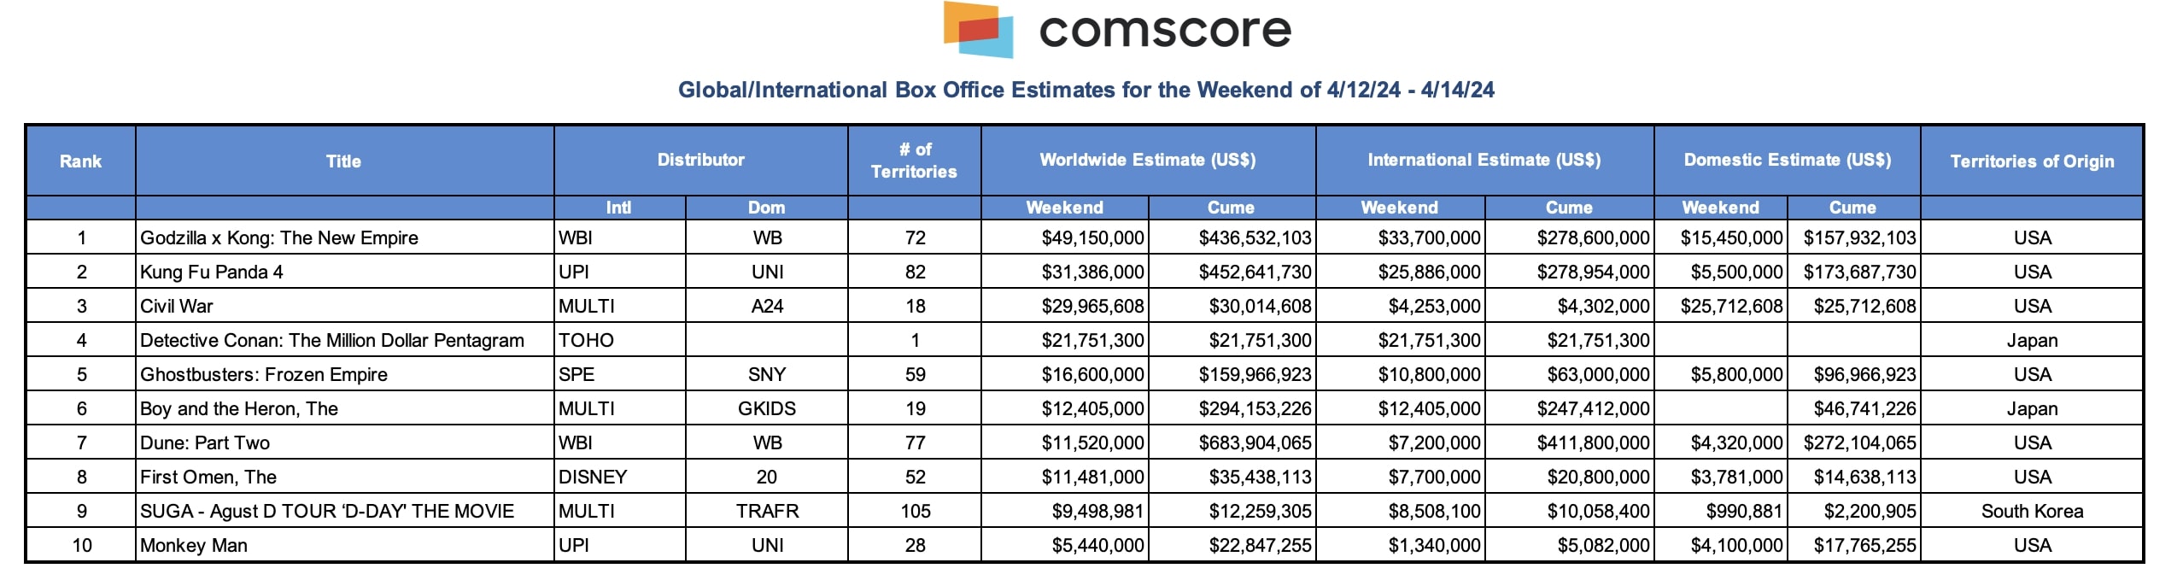Image resolution: width=2183 pixels, height=586 pixels.
Task: Click the Comscore logo icon
Action: point(978,30)
